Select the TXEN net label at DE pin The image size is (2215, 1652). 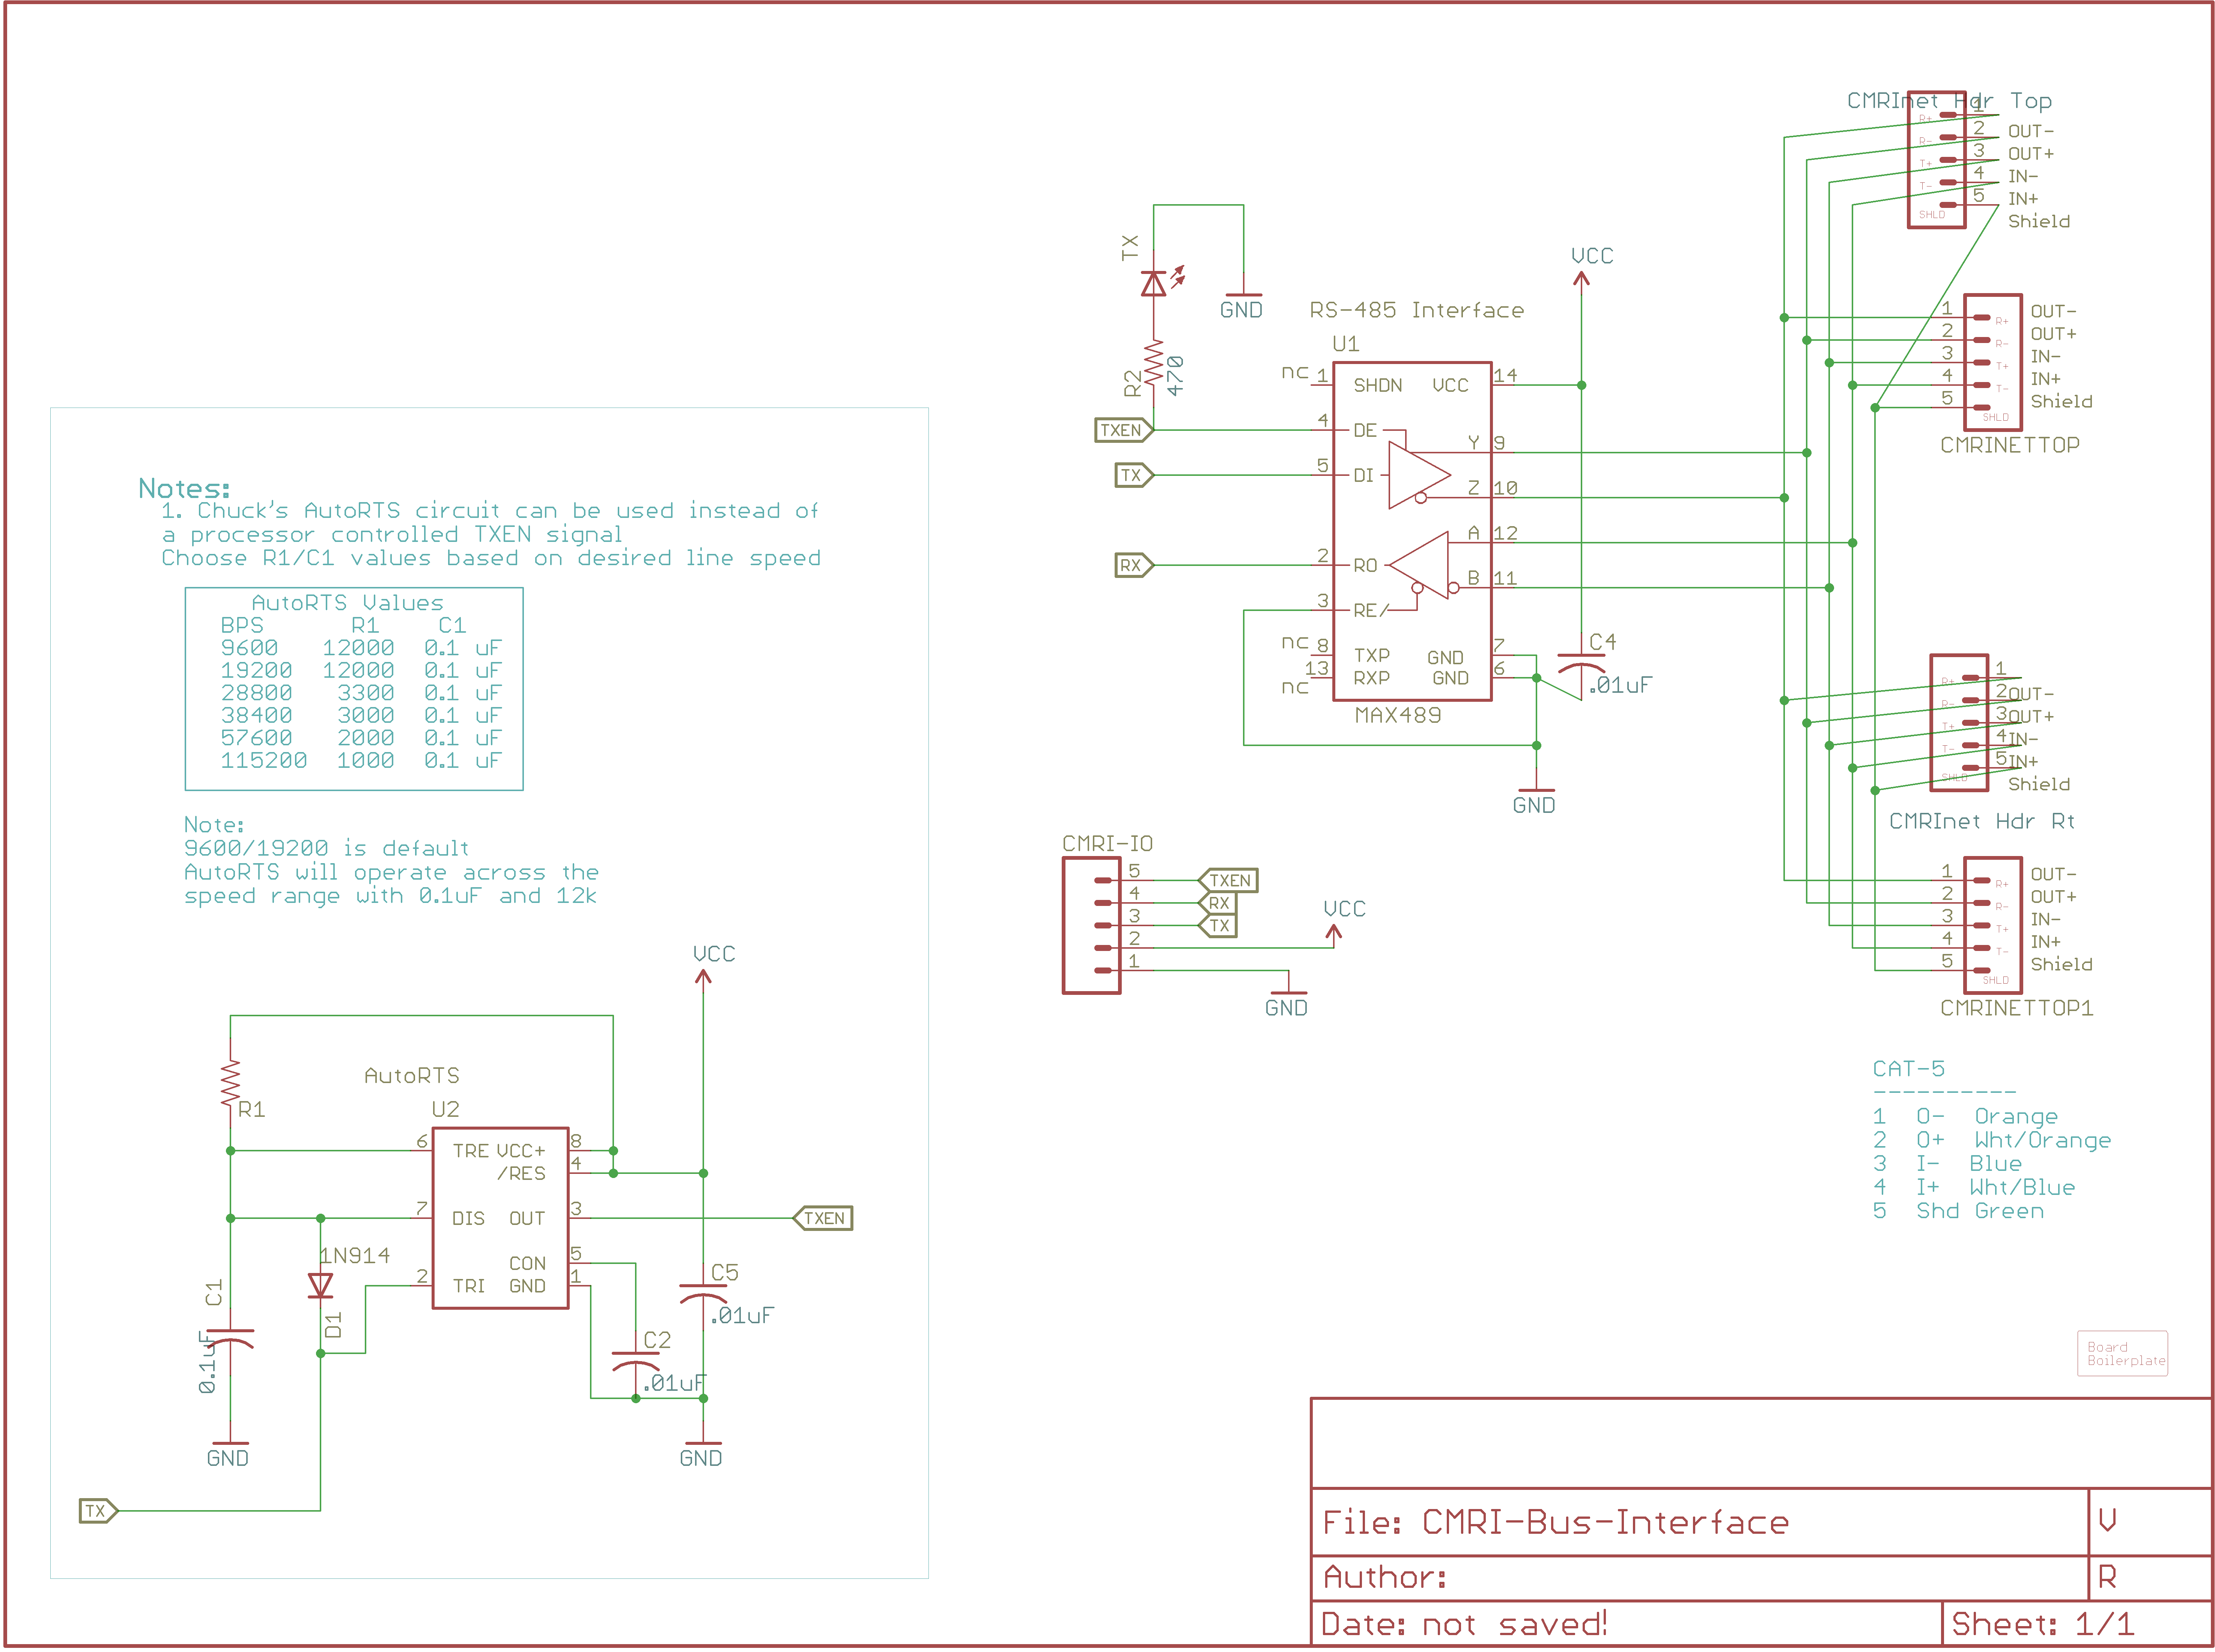1124,430
